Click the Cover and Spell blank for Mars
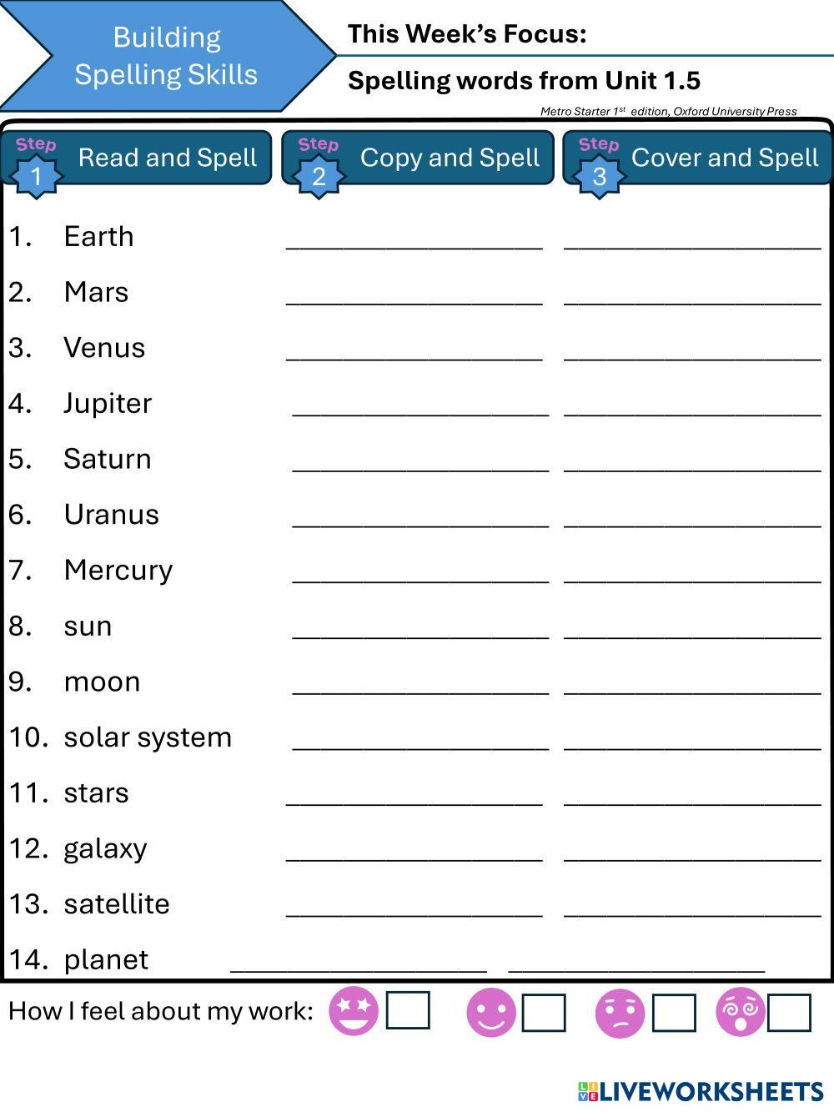The width and height of the screenshot is (834, 1112). point(692,295)
